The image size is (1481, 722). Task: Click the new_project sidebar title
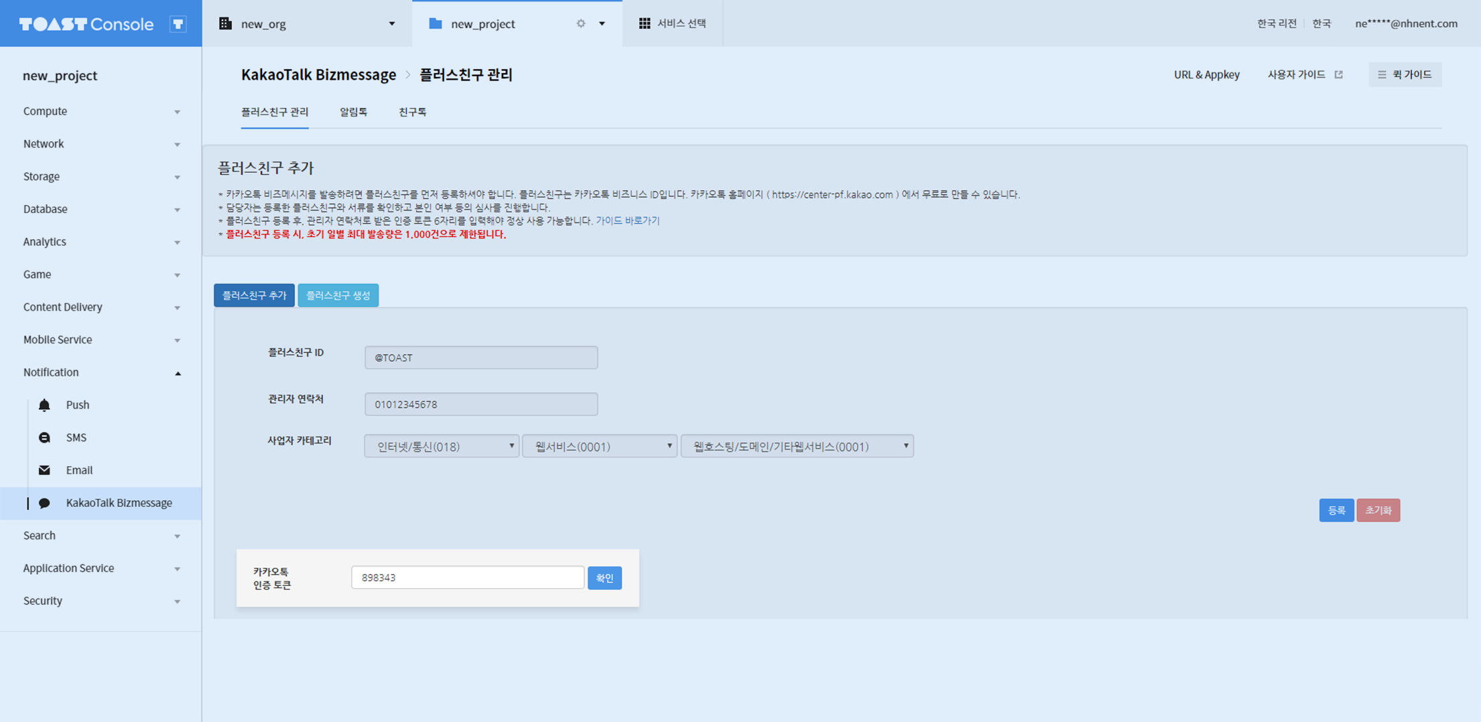pos(60,76)
